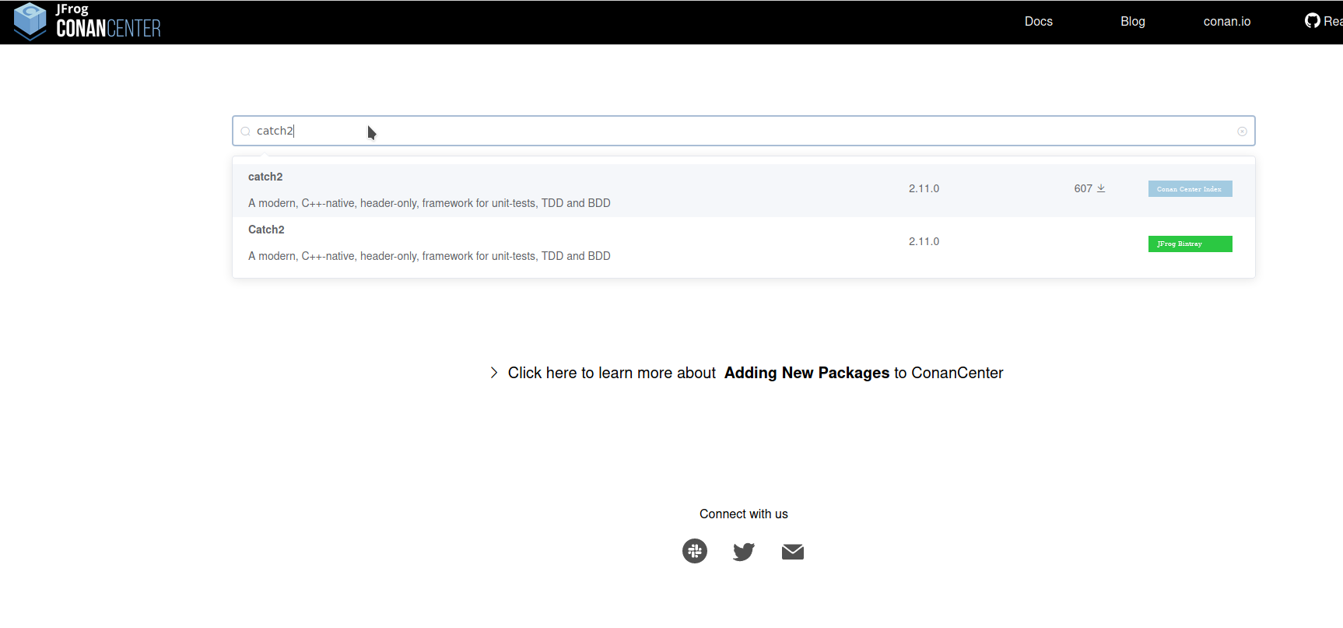Click the 'Connect with us' heading
Image resolution: width=1343 pixels, height=628 pixels.
coord(743,514)
